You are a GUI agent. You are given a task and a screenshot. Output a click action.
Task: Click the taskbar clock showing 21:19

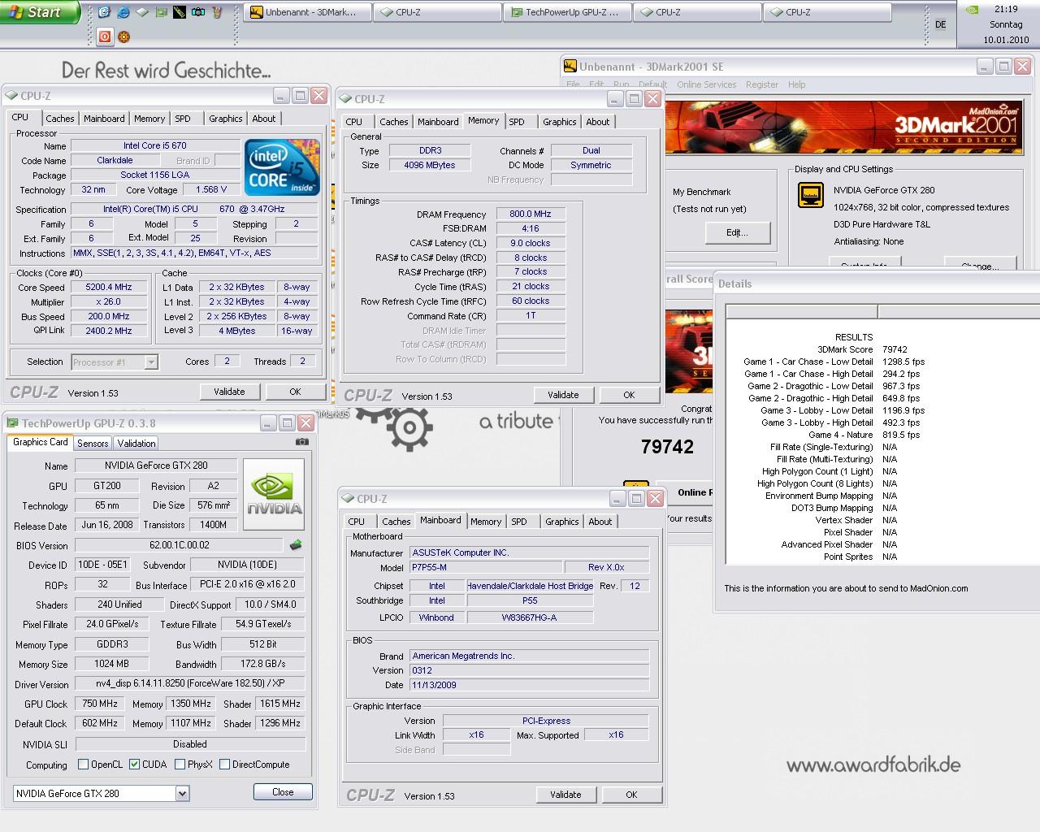point(1005,10)
